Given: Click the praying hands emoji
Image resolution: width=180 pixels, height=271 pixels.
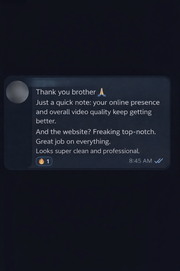Looking at the screenshot, I should (x=101, y=92).
